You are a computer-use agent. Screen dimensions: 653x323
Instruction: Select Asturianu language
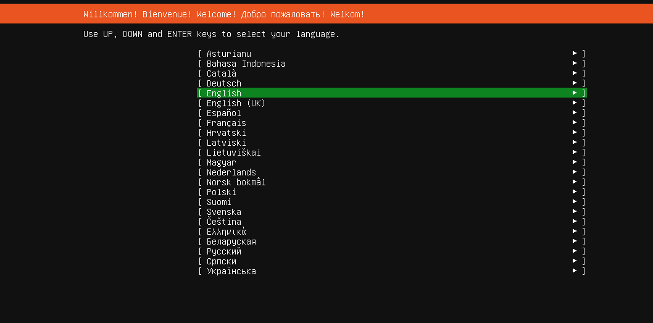[x=391, y=53]
